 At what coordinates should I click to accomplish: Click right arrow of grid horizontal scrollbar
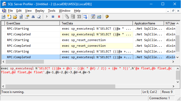(x=173, y=62)
